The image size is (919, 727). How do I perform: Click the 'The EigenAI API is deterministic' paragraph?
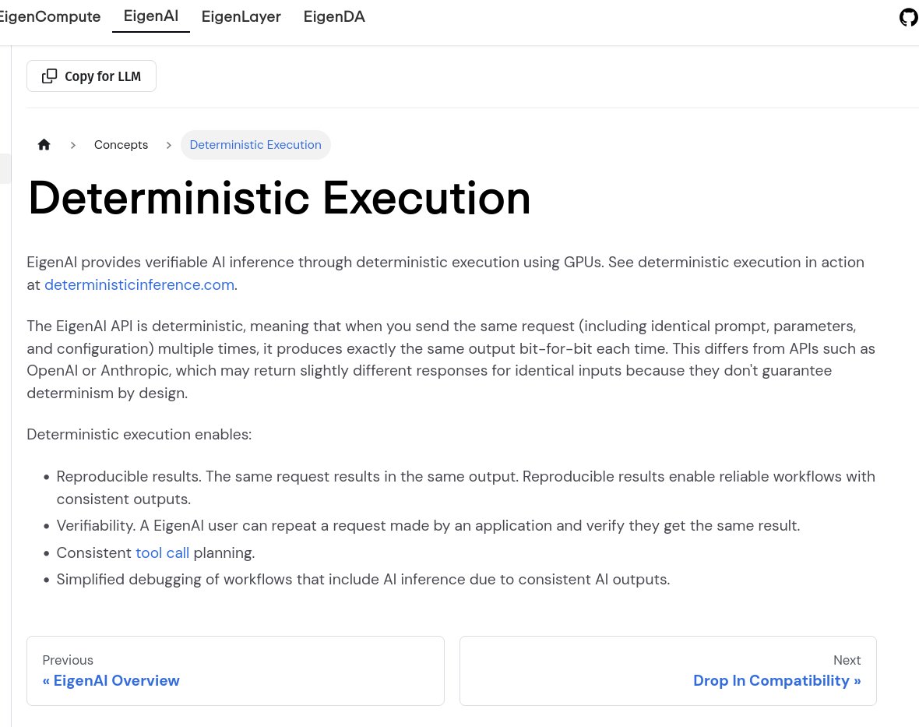(x=451, y=359)
